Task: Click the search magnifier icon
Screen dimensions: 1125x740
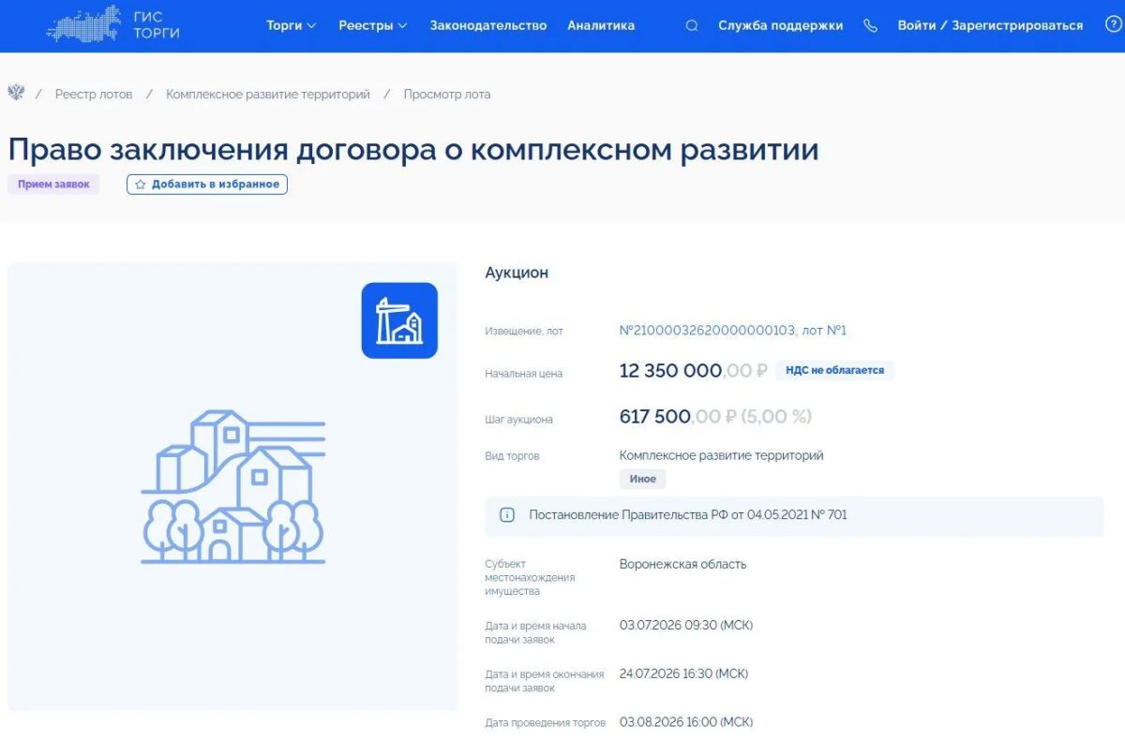Action: coord(692,26)
